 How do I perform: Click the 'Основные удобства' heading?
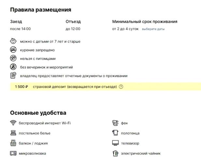click(38, 113)
